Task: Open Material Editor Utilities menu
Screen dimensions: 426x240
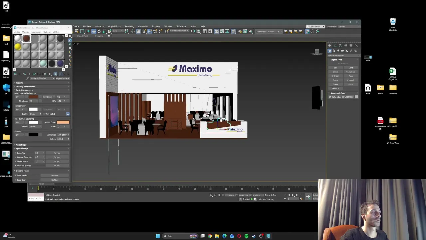Action: 56,32
